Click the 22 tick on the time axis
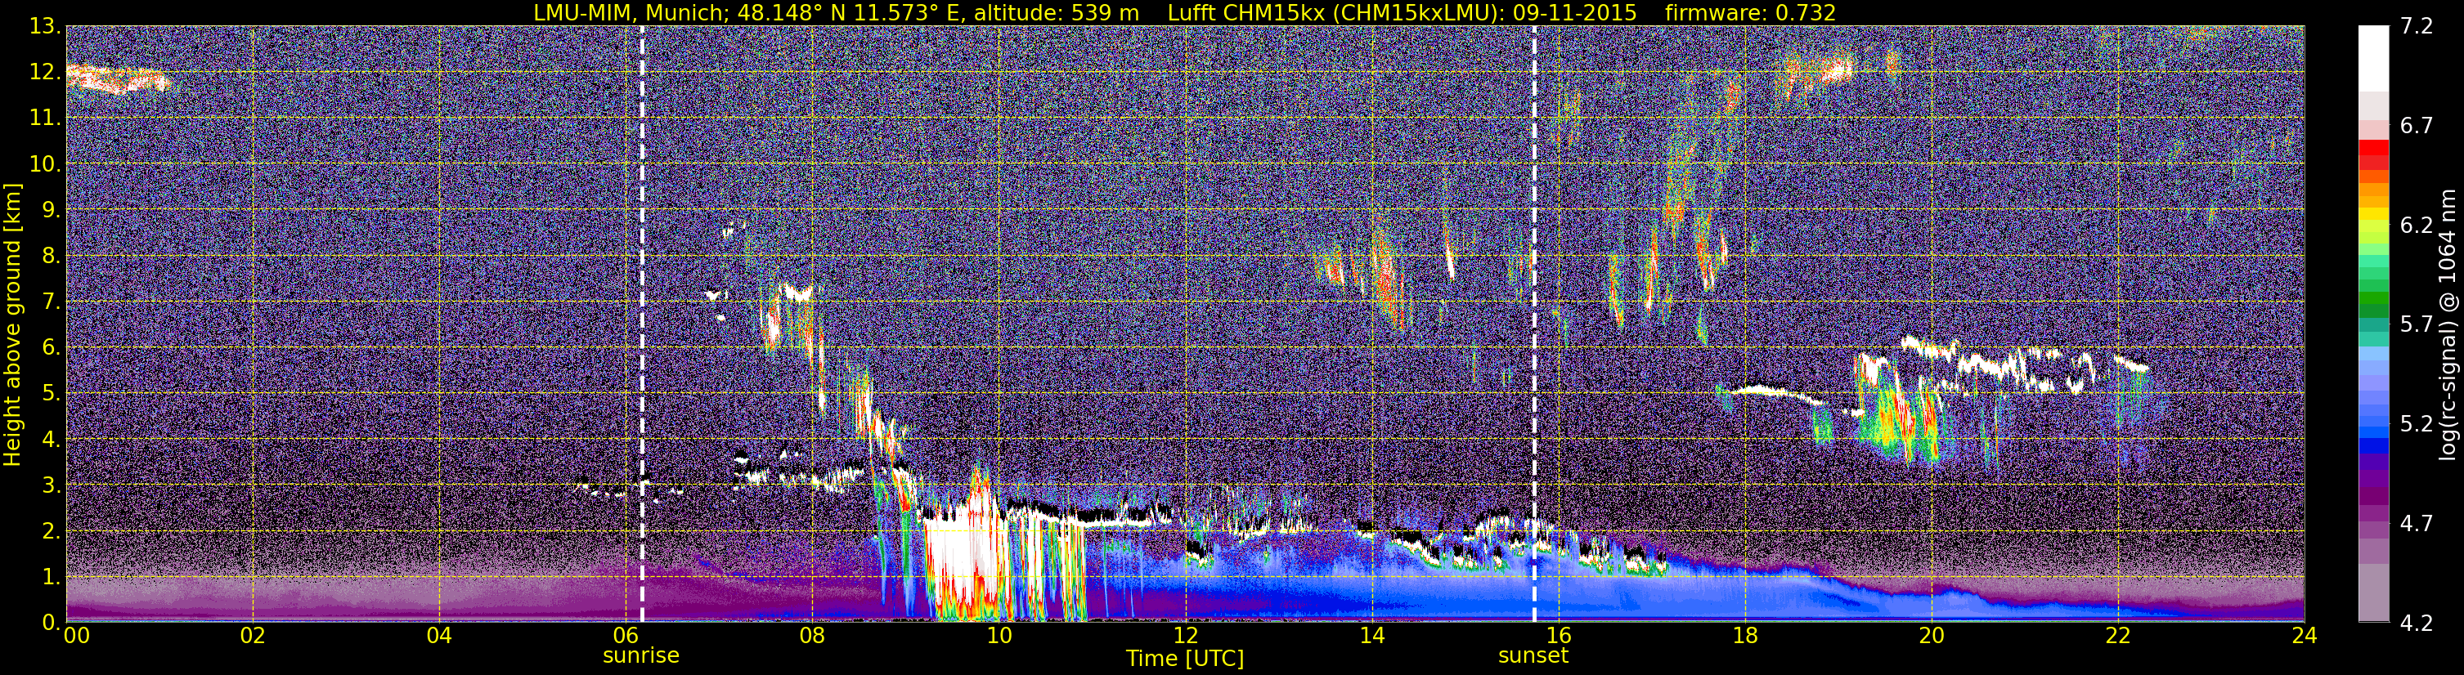 coord(2118,636)
